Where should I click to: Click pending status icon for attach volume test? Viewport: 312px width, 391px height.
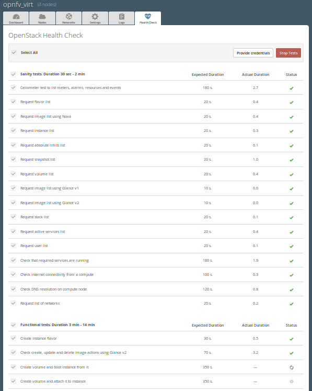pyautogui.click(x=292, y=382)
